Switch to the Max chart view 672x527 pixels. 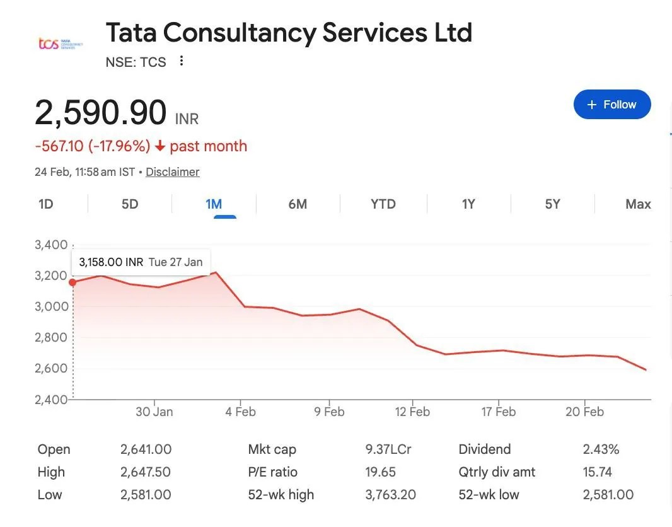pos(638,204)
